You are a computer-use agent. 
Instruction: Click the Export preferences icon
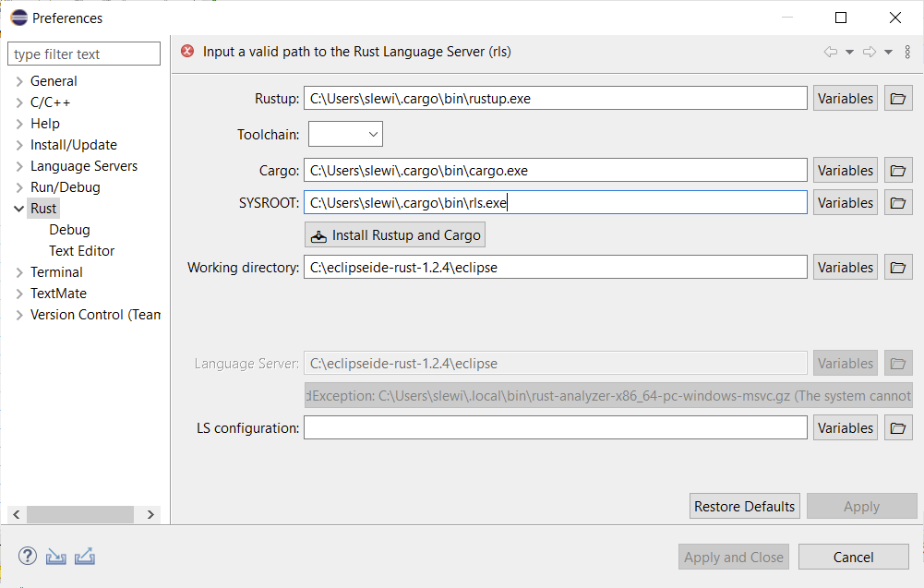(85, 557)
